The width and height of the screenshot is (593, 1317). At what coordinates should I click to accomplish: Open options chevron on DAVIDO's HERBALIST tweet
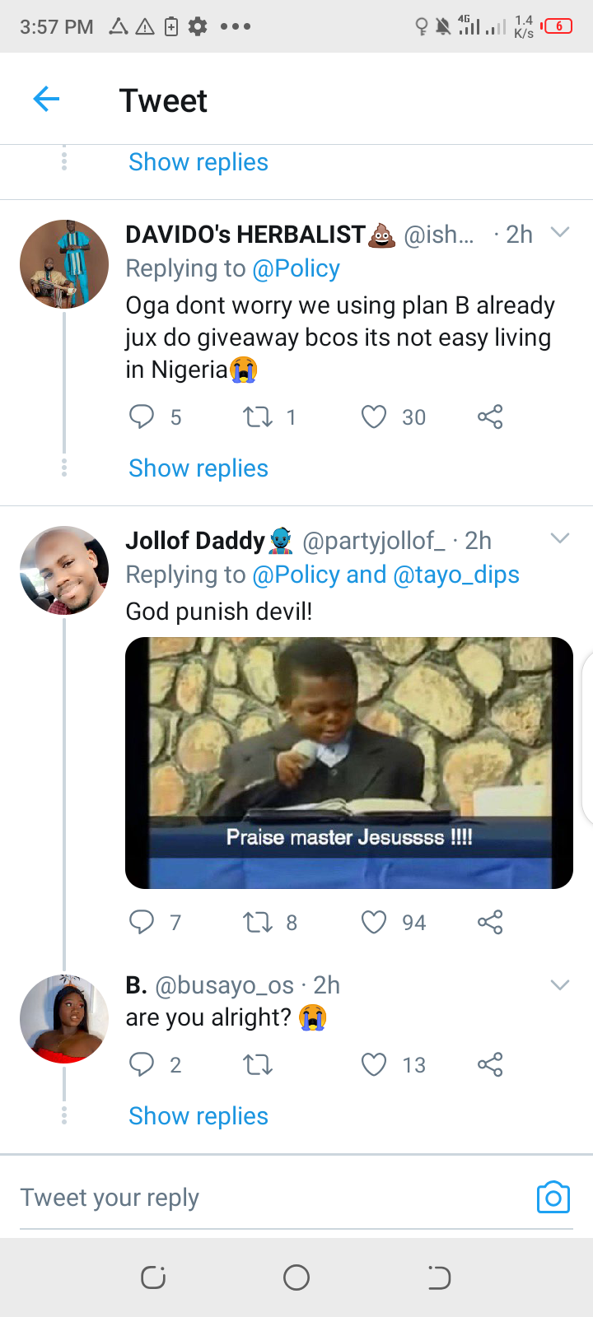(x=560, y=233)
